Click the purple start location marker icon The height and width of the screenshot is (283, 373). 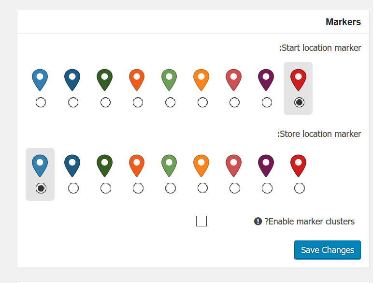pos(266,80)
